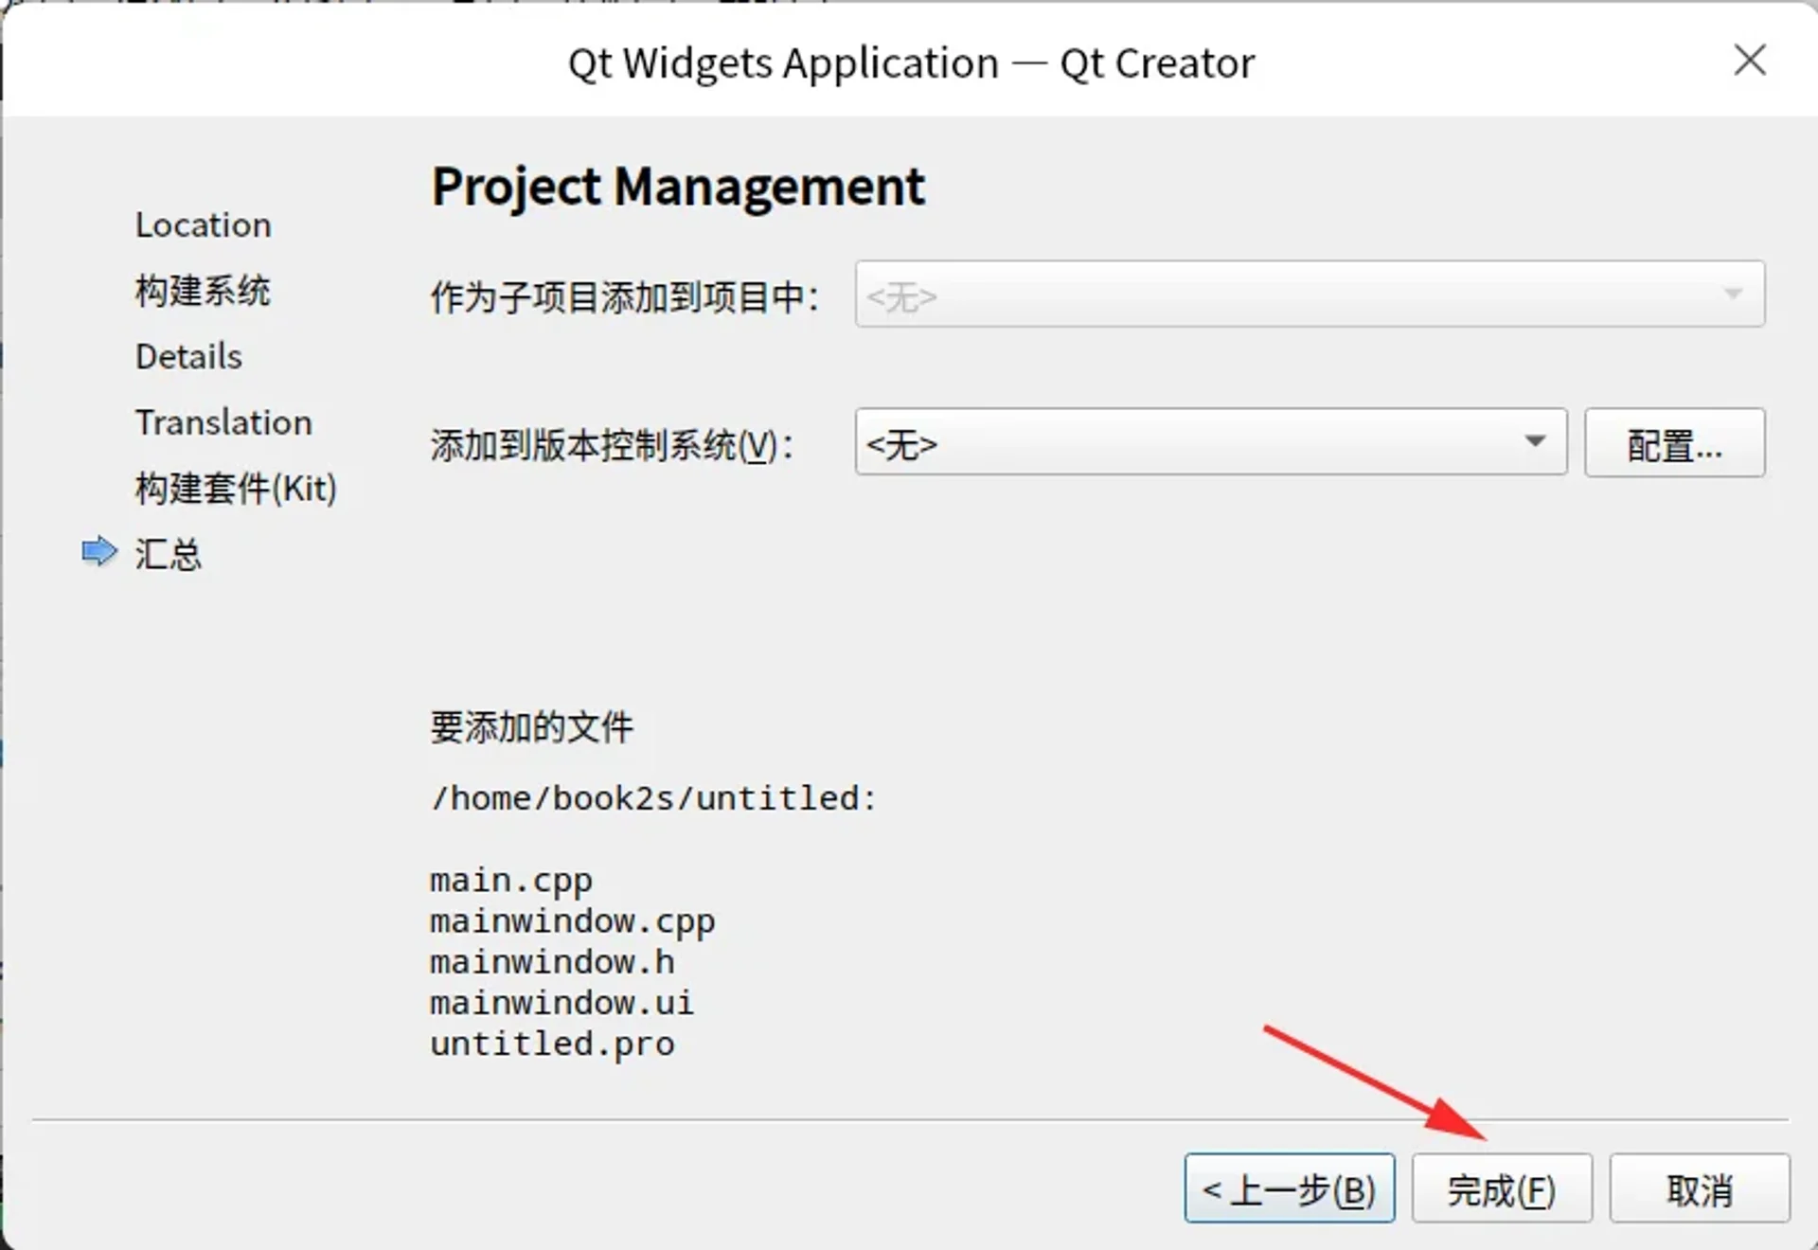This screenshot has height=1250, width=1818.
Task: Click the 配置... button
Action: pyautogui.click(x=1674, y=442)
